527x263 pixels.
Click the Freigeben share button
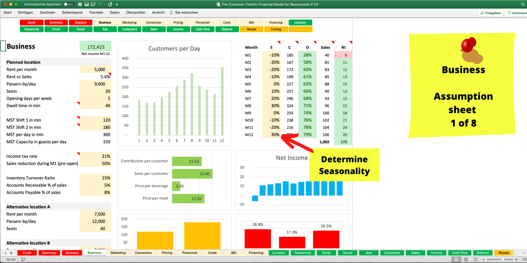click(491, 13)
